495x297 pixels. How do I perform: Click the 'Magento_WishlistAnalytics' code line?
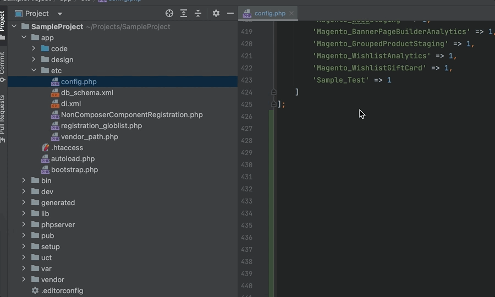tap(384, 56)
